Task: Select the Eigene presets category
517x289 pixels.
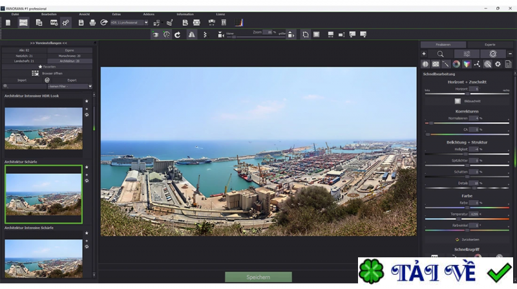Action: click(x=70, y=50)
